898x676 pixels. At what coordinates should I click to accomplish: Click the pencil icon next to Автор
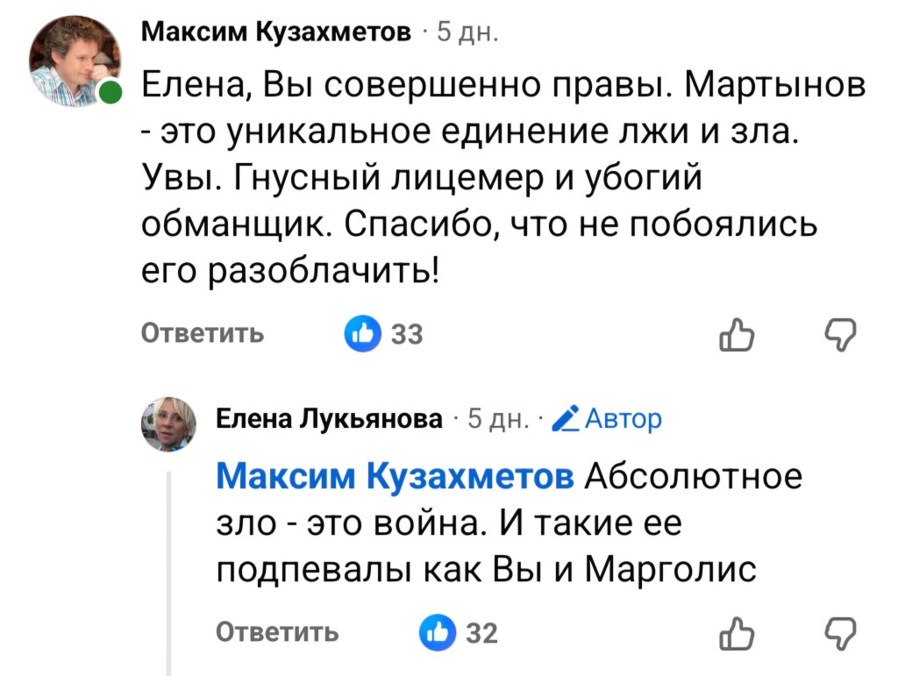[567, 418]
